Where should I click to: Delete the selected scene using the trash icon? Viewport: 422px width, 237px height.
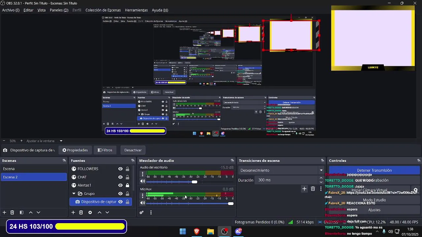[x=12, y=213]
